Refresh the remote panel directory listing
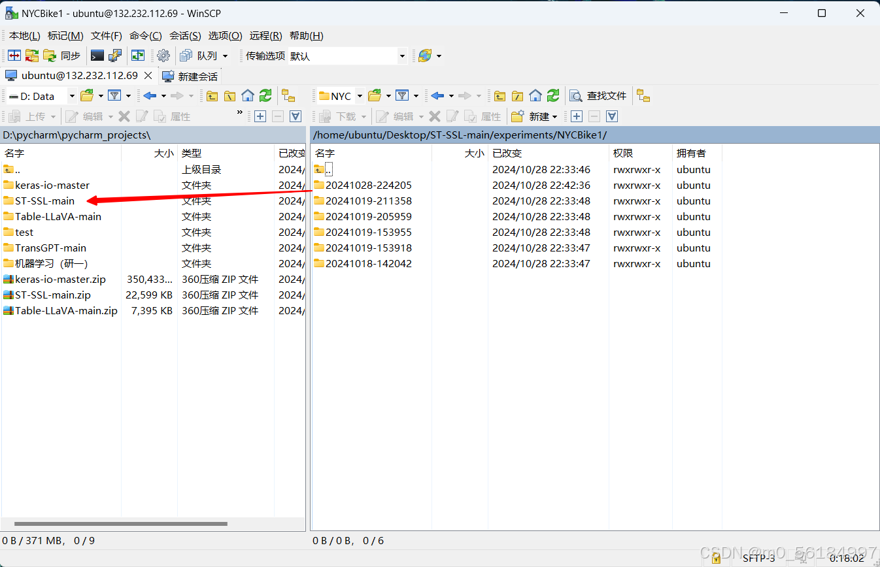This screenshot has width=880, height=567. click(553, 96)
